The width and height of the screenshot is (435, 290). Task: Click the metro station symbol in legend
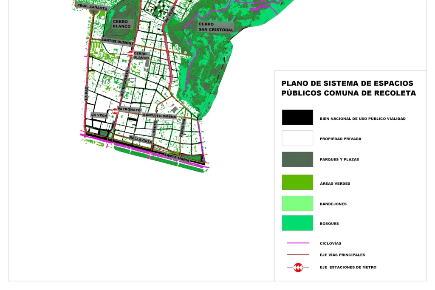[298, 267]
